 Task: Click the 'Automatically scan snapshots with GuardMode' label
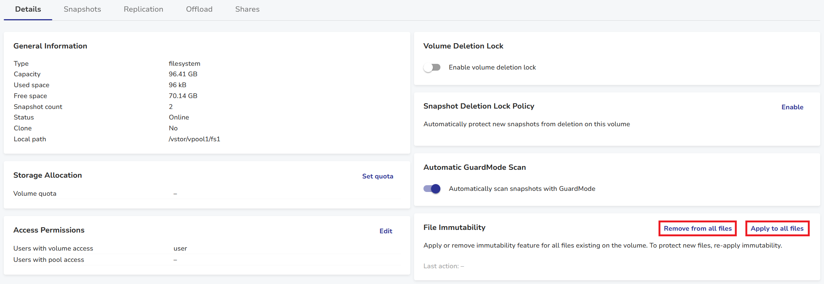(522, 189)
